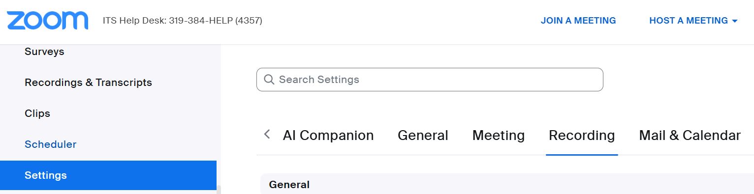
Task: Open Surveys in the sidebar
Action: pos(44,52)
